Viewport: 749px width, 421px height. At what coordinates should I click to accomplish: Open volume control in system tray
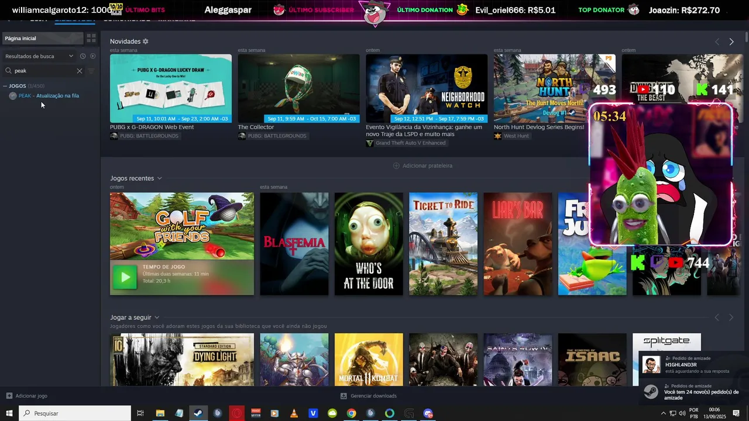(x=682, y=413)
